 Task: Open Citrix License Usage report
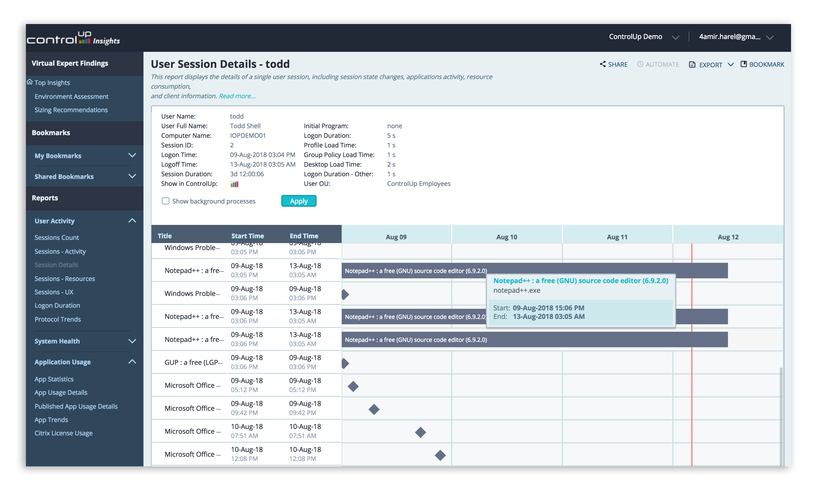tap(63, 433)
